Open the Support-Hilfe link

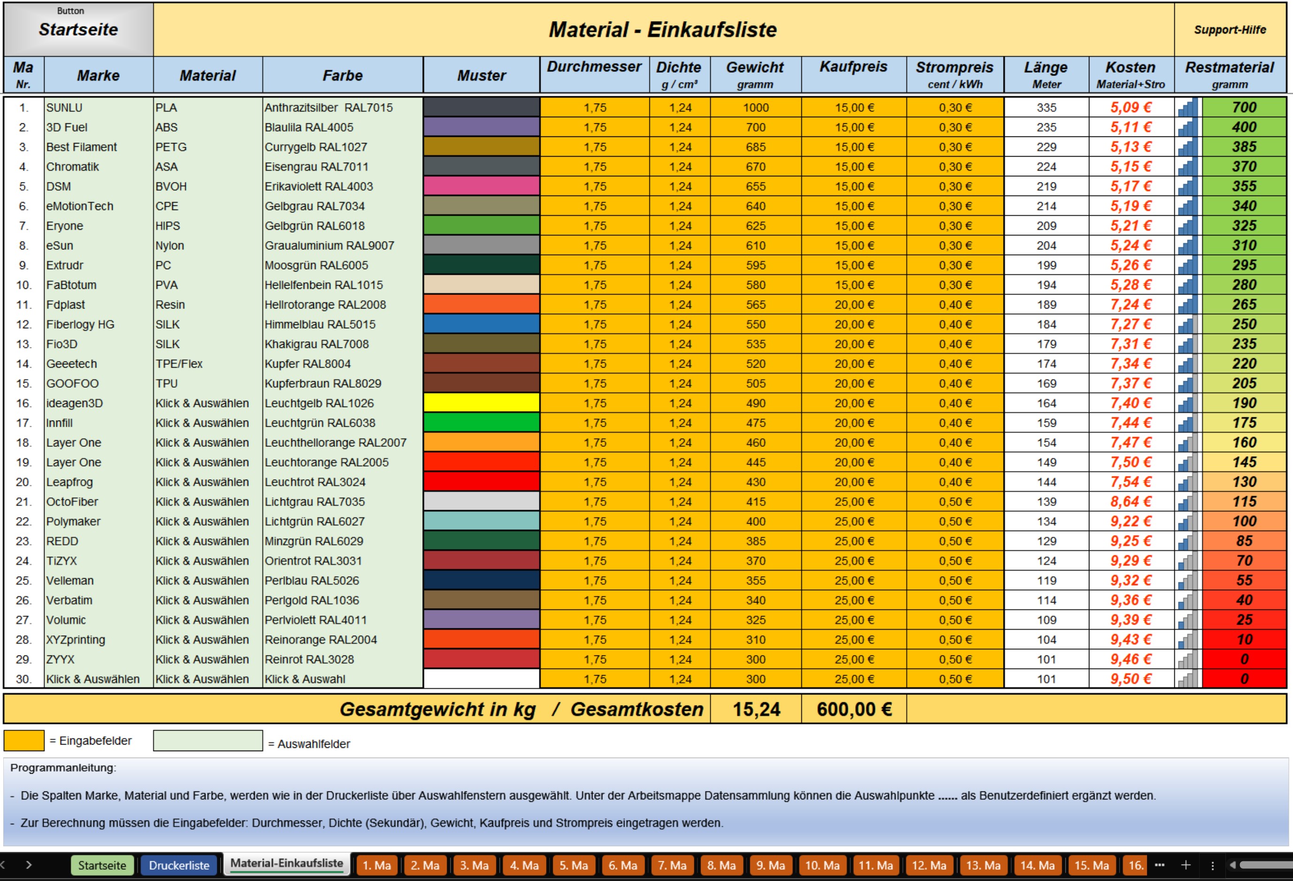pos(1230,30)
